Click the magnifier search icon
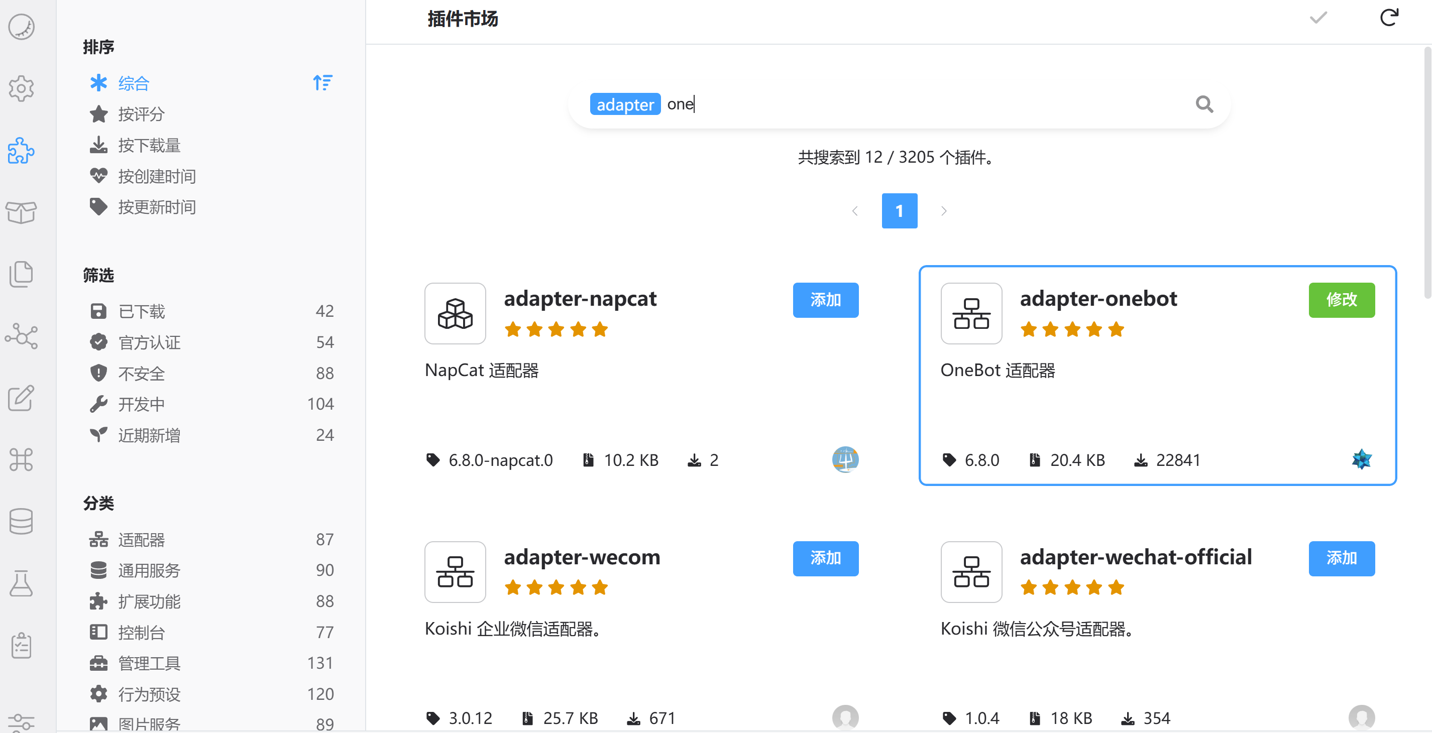Screen dimensions: 1432x733 pos(1204,104)
